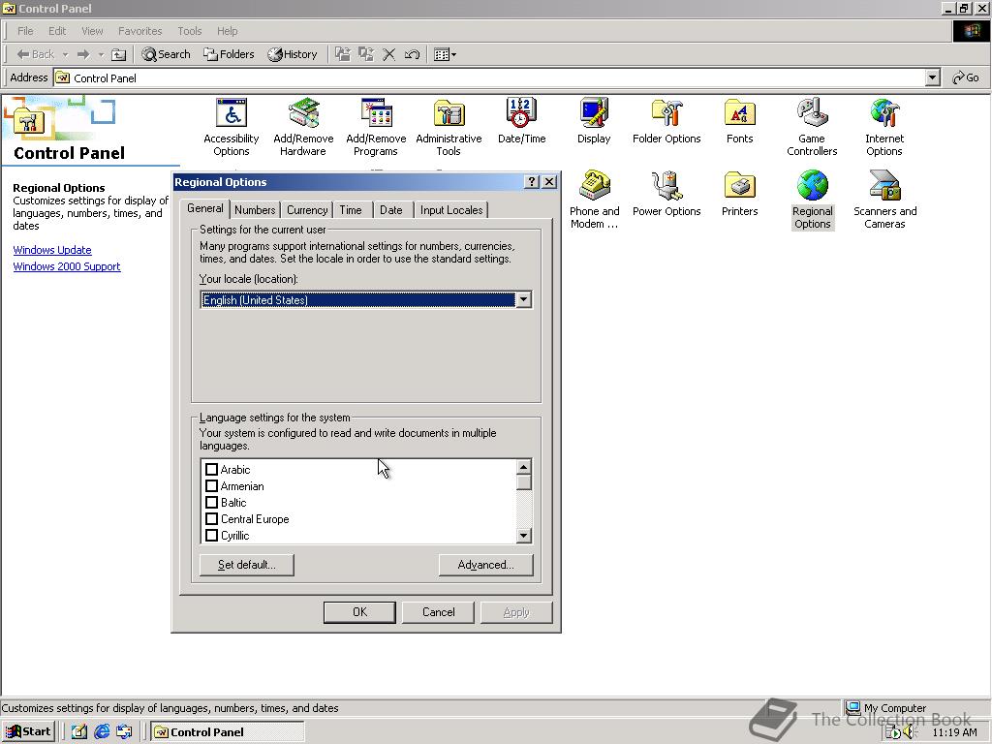Click the Delete X toolbar icon
Screen dimensions: 992x744
389,54
